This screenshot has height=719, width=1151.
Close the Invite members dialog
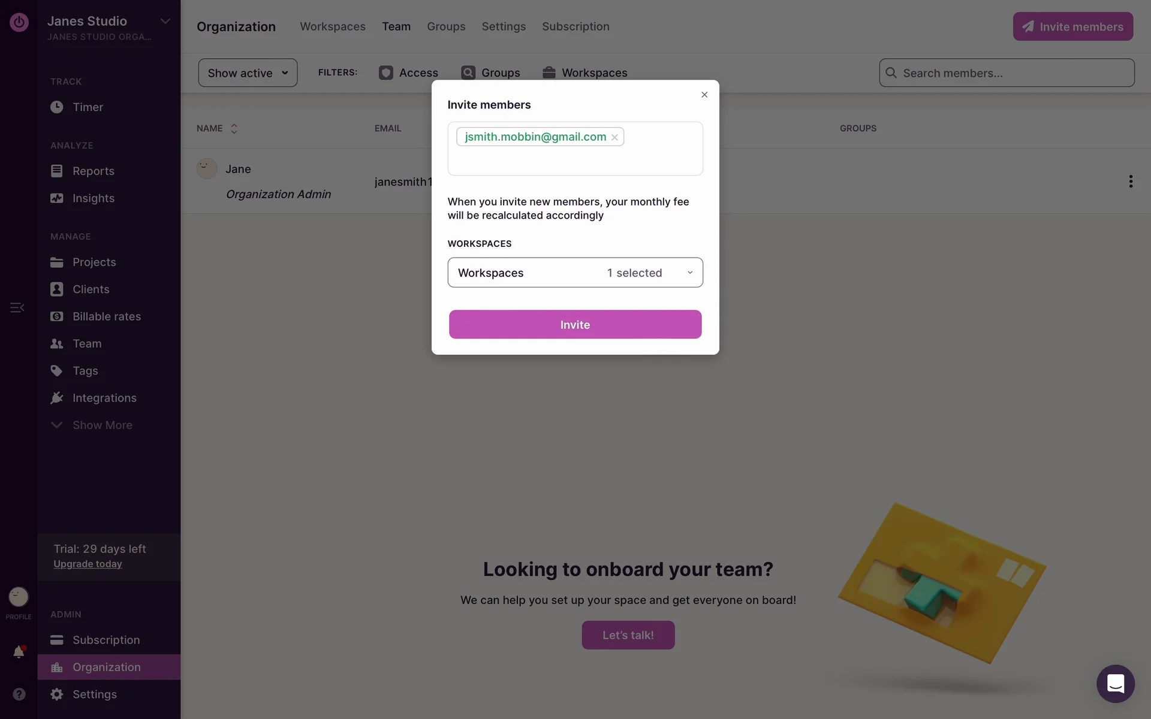[x=704, y=95]
